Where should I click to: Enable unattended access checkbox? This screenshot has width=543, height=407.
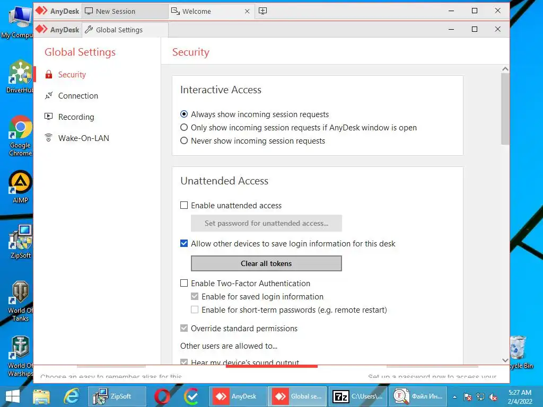coord(184,205)
